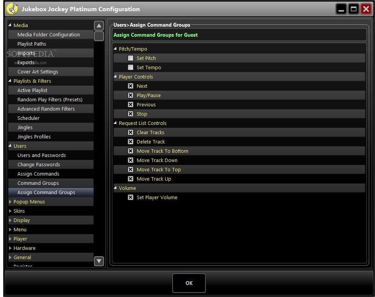Screen dimensions: 375x297
Task: Collapse the Playlists & Filters section
Action: click(x=10, y=81)
